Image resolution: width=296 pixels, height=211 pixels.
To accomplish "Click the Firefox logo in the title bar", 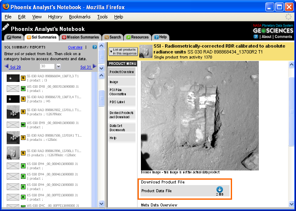I will point(6,7).
